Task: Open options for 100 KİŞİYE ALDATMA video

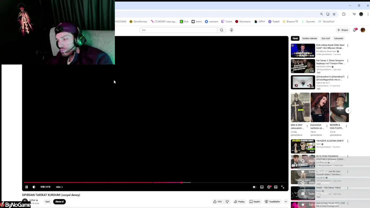Action: point(348,141)
